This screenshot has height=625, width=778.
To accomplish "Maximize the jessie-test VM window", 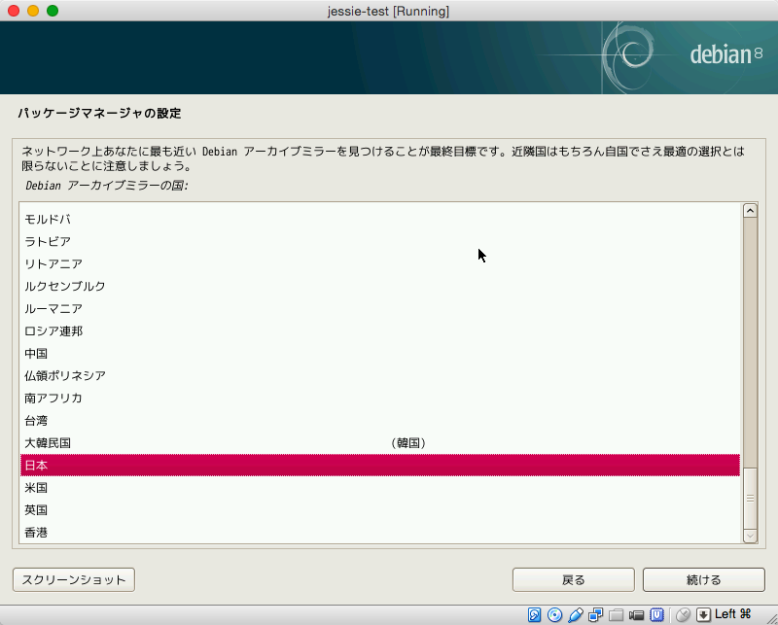I will coord(53,11).
